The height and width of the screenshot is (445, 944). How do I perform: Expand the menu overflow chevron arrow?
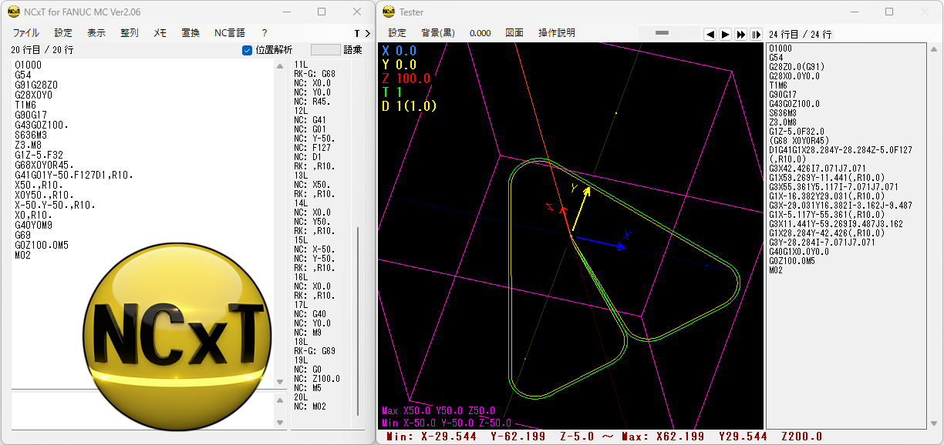pyautogui.click(x=367, y=33)
